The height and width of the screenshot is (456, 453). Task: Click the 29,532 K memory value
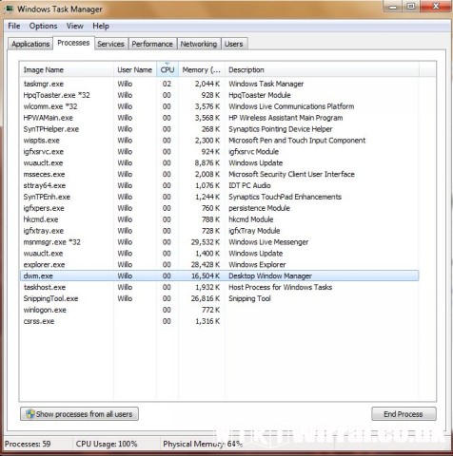click(206, 242)
